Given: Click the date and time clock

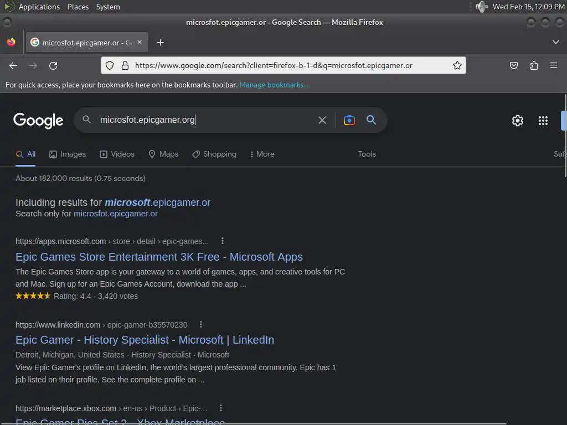Looking at the screenshot, I should point(528,7).
